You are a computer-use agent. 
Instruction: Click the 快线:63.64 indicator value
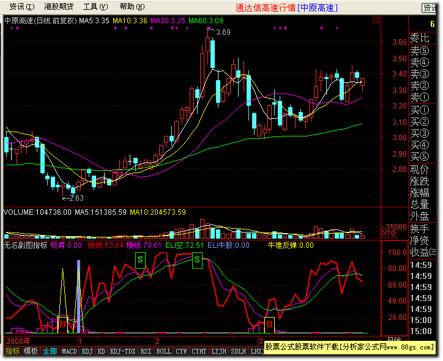[x=105, y=245]
